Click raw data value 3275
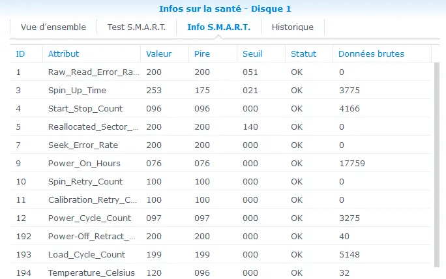The image size is (446, 279). (x=349, y=218)
